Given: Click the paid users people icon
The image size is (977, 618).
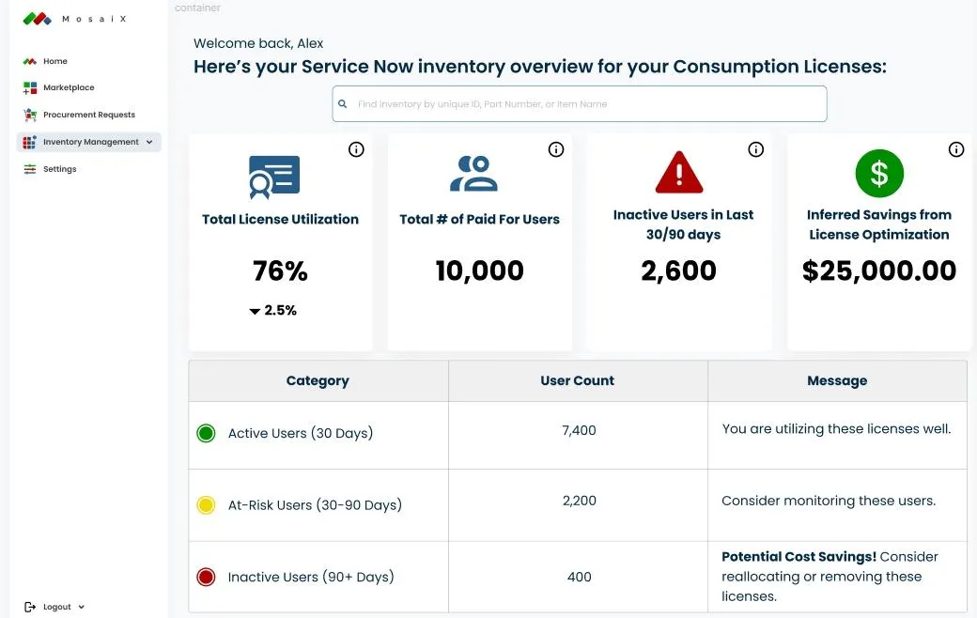Looking at the screenshot, I should (473, 174).
